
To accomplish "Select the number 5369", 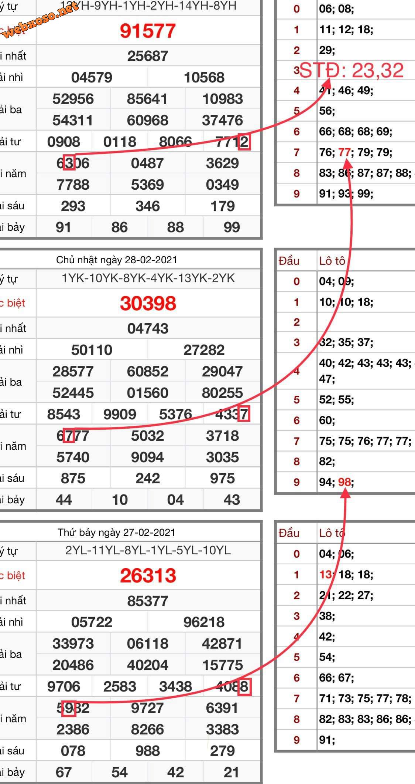I will tap(147, 185).
